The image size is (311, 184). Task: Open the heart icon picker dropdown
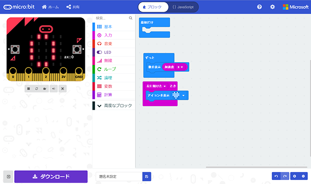point(184,95)
